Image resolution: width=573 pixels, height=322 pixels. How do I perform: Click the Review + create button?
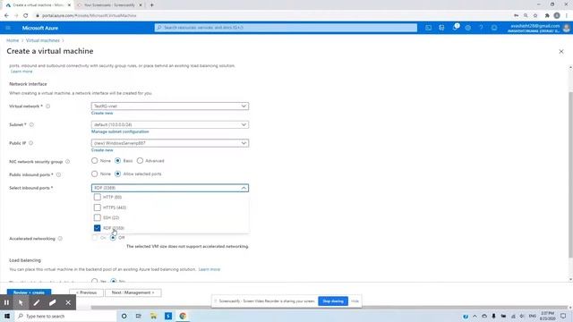(29, 292)
